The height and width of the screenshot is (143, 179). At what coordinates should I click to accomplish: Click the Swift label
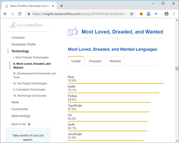[x=71, y=124]
